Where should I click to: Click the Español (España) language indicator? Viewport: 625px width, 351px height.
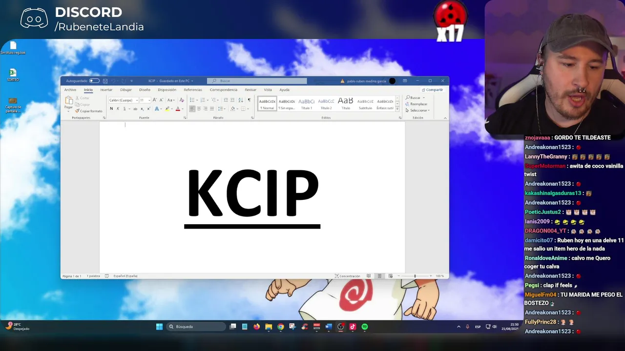pos(125,276)
